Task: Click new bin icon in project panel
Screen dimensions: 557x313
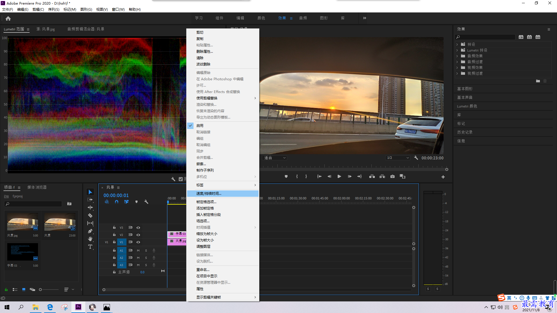Action: 69,204
